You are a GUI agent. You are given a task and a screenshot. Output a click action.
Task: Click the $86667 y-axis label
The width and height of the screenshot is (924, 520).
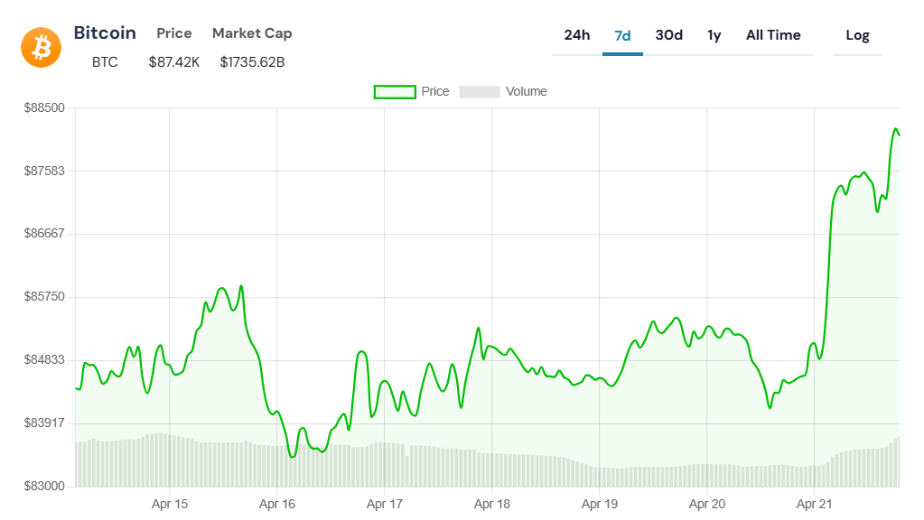coord(44,233)
